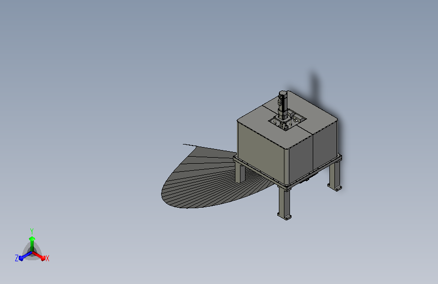The width and height of the screenshot is (438, 284).
Task: Select the right-side support leg with foot plate
Action: coord(334,175)
